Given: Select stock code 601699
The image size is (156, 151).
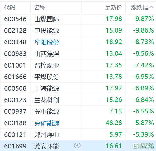Looking at the screenshot, I should 15,146.
